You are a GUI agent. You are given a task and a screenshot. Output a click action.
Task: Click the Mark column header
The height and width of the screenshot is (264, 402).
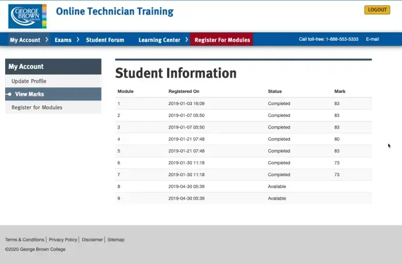click(x=340, y=91)
